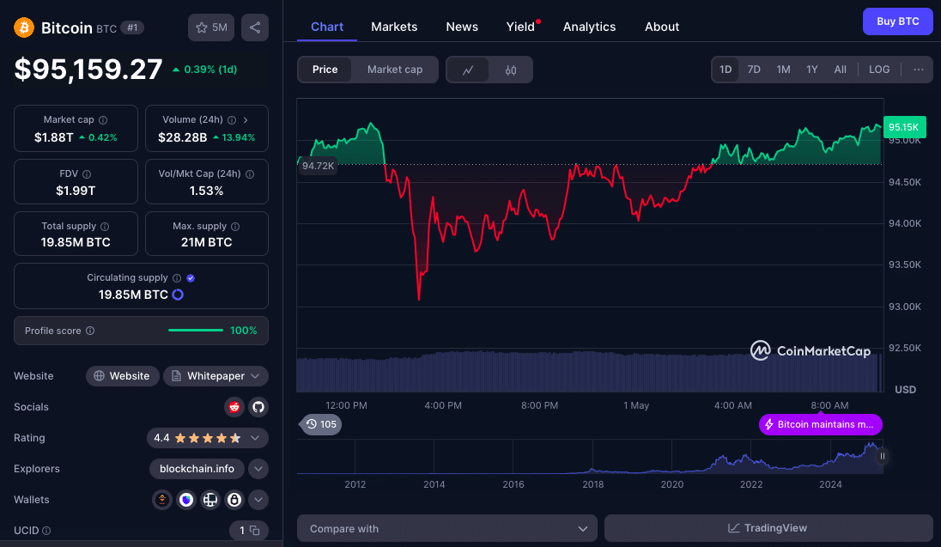Click the Bitcoin logo icon

point(24,27)
